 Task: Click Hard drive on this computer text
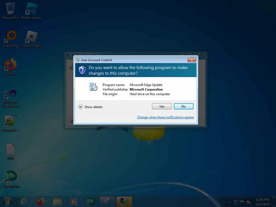[x=150, y=94]
